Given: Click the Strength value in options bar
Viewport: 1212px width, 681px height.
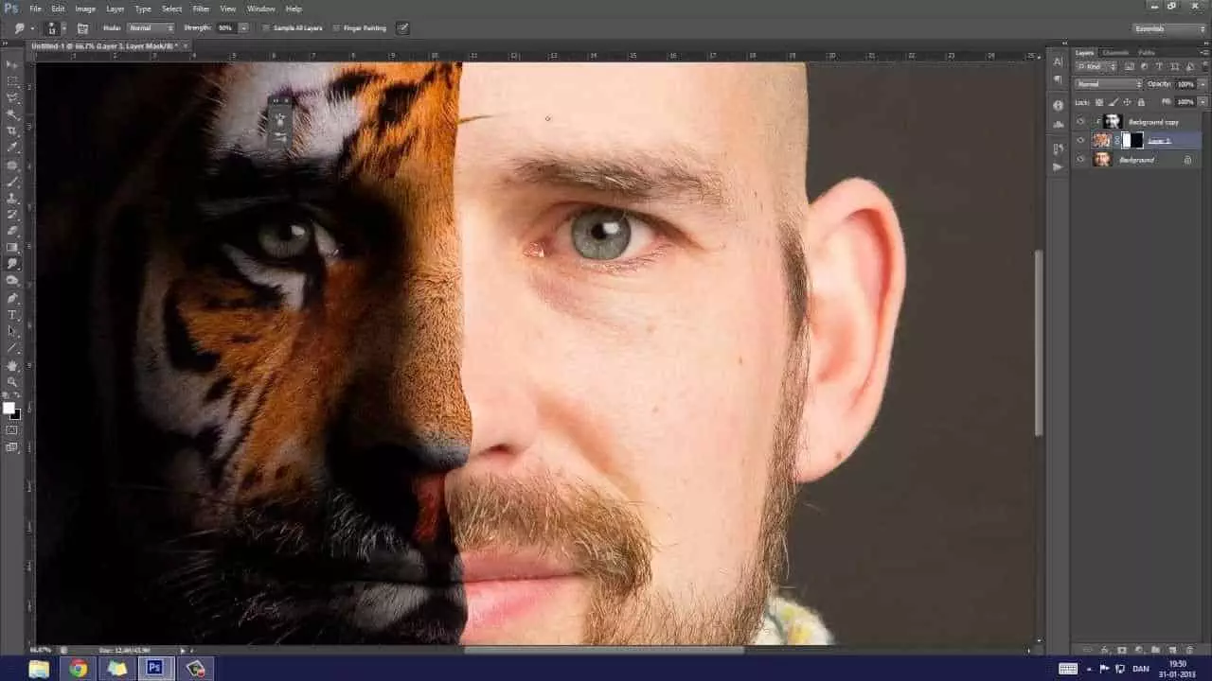Looking at the screenshot, I should tap(224, 28).
